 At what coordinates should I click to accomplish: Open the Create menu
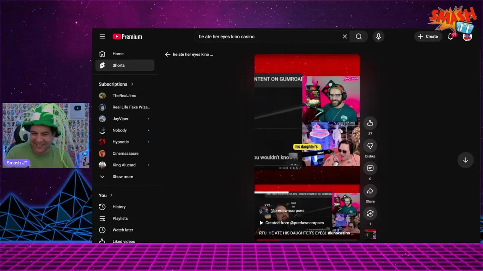tap(428, 37)
